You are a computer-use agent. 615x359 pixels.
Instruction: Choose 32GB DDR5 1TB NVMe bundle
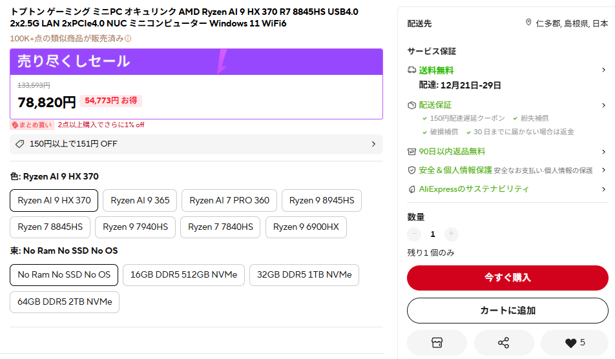pos(304,274)
